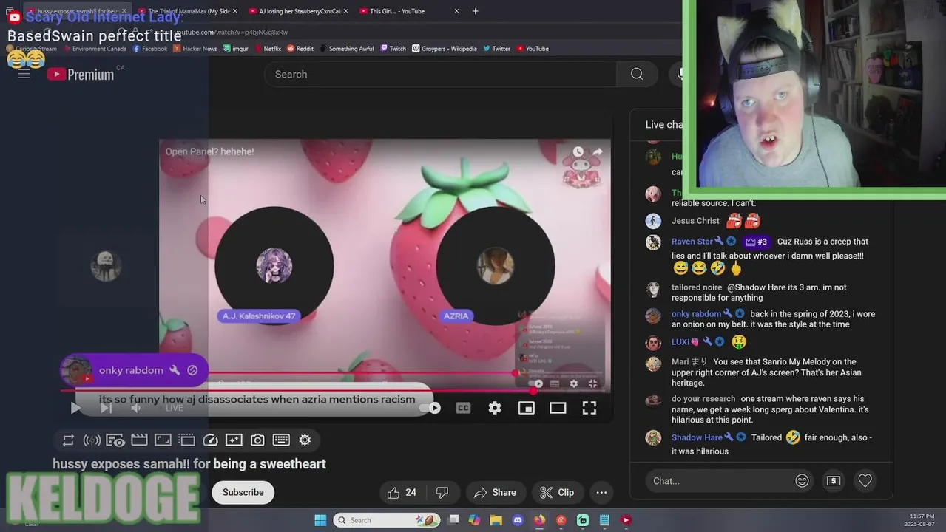This screenshot has height=532, width=946.
Task: Open the Super Chat dollar icon
Action: click(834, 481)
